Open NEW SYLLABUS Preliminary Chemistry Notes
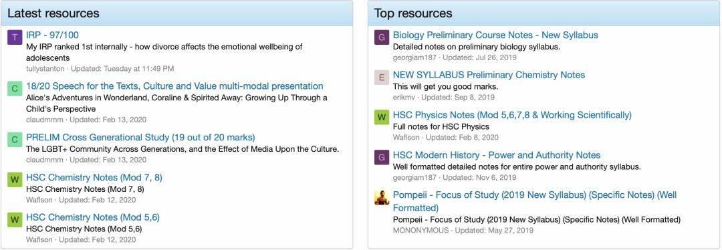The width and height of the screenshot is (722, 250). [x=489, y=75]
